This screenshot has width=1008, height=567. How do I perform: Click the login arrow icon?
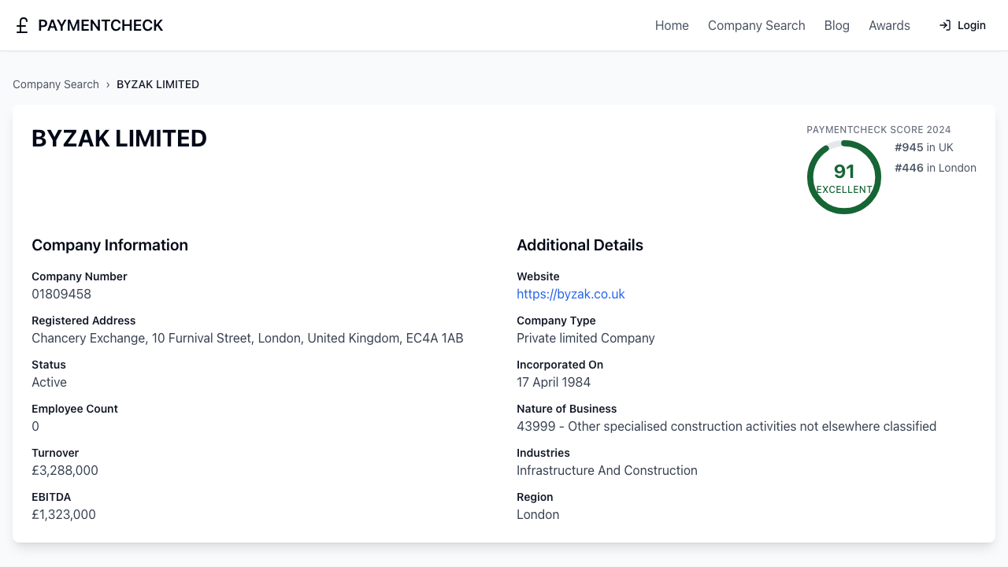[943, 25]
